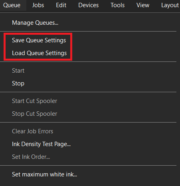The width and height of the screenshot is (180, 186).
Task: Open the Jobs menu
Action: [x=38, y=5]
